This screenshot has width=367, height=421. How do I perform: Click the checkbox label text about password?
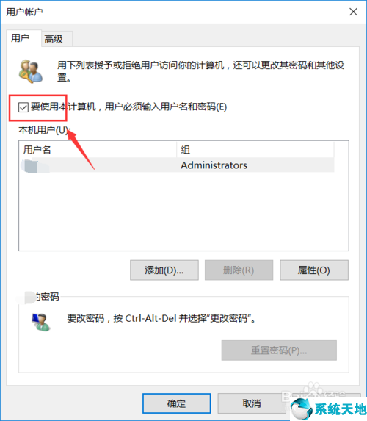click(128, 107)
